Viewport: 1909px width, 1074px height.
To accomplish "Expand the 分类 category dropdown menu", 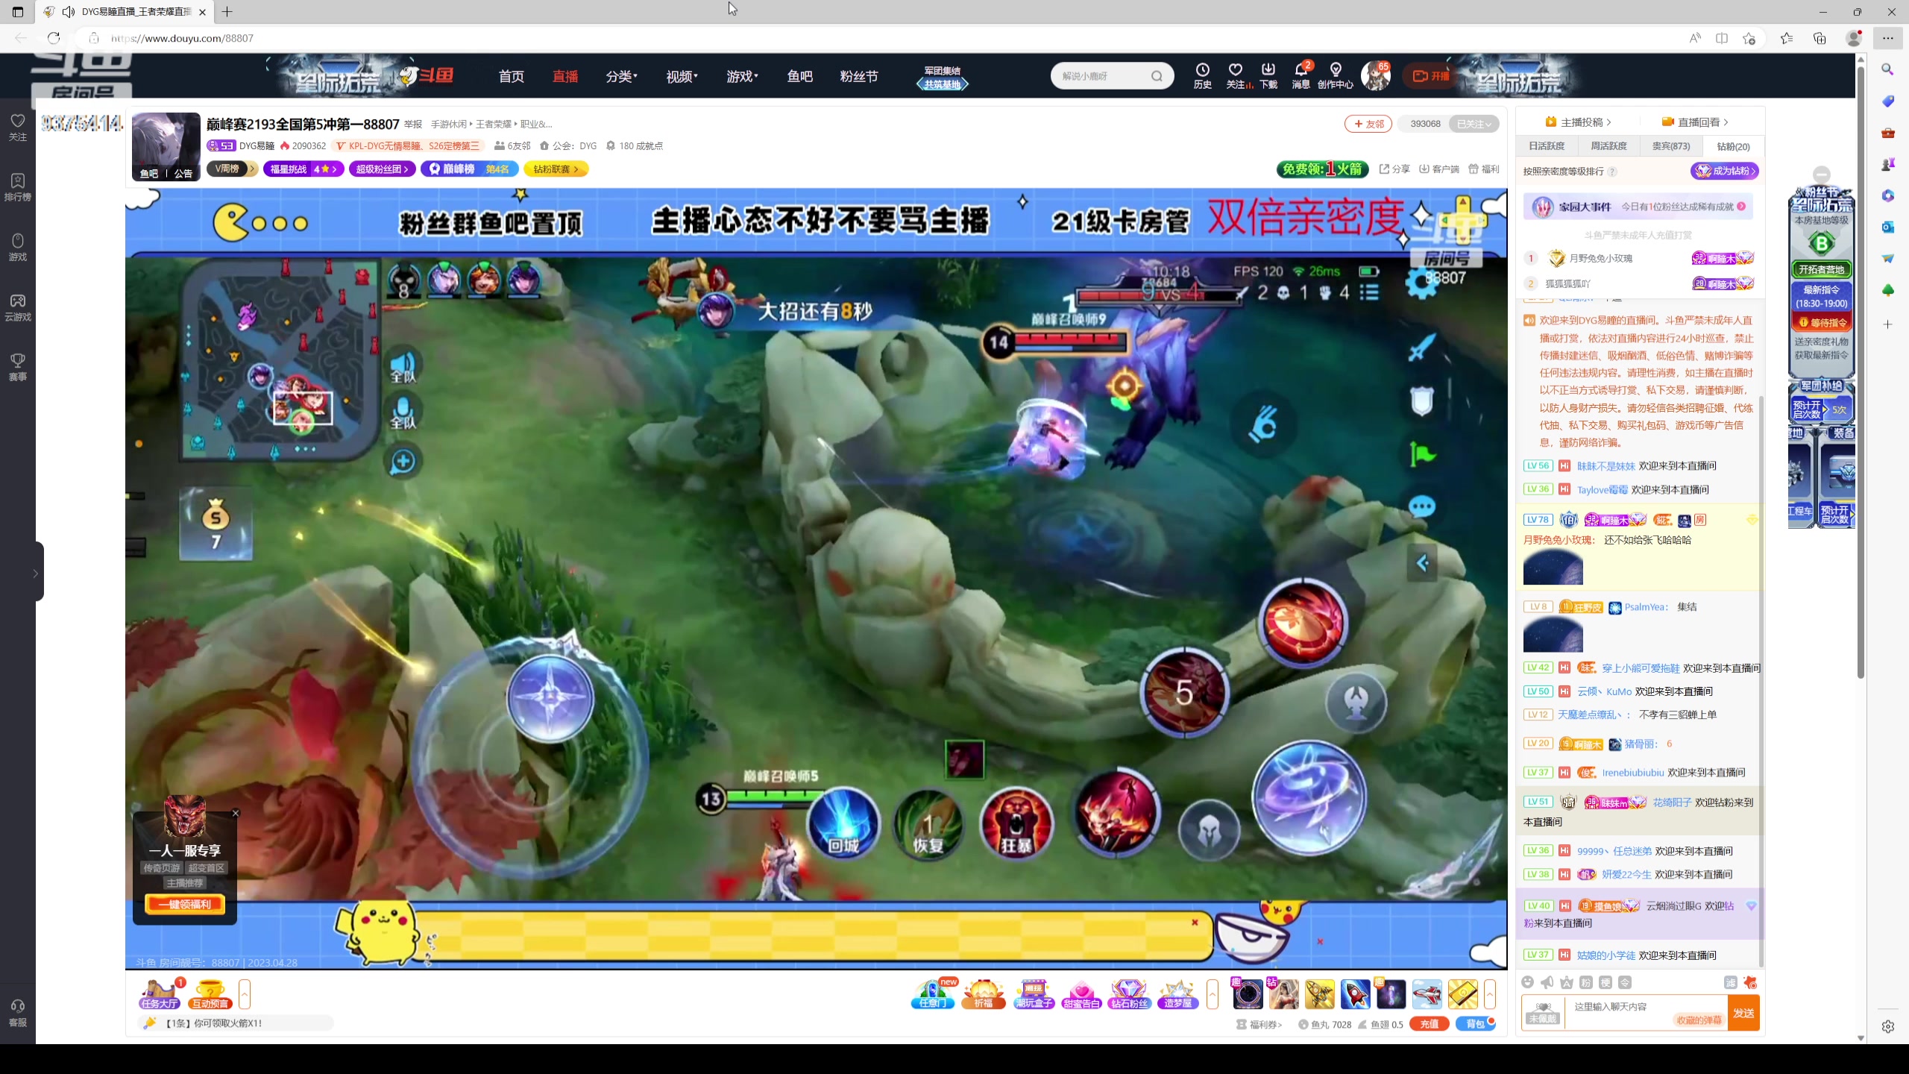I will (x=621, y=76).
